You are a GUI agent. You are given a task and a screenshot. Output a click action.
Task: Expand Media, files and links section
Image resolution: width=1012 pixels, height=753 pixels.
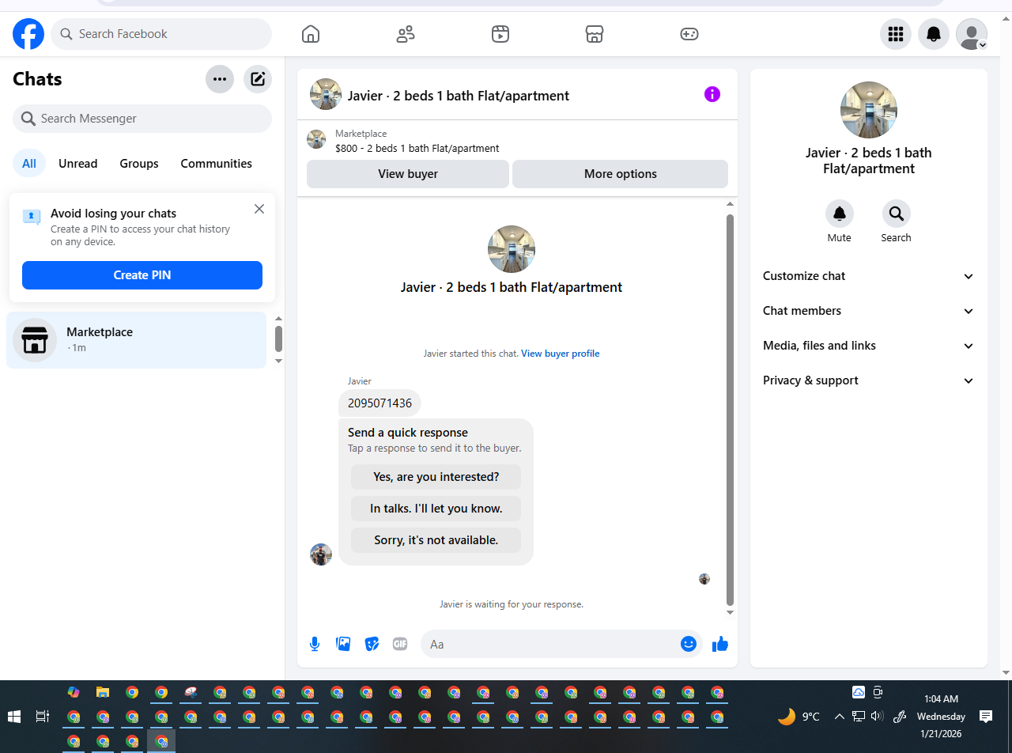click(869, 346)
